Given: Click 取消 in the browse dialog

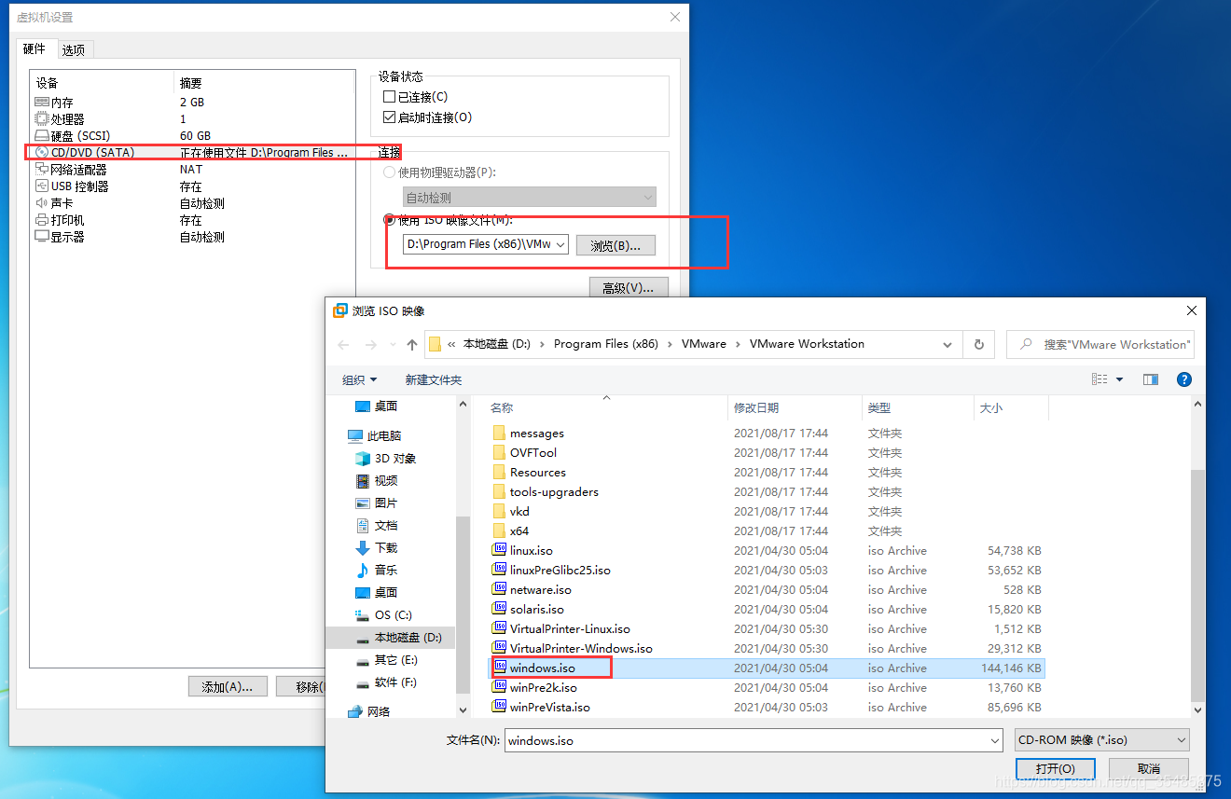Looking at the screenshot, I should [x=1149, y=768].
